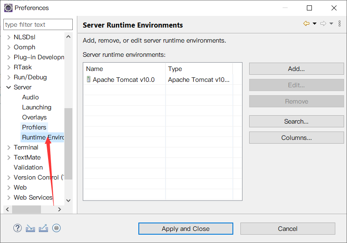Click the grey Forward arrow icon
The image size is (347, 243).
323,24
